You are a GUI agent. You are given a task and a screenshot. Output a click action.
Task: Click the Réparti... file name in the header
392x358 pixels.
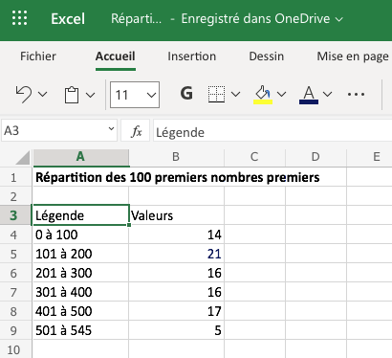click(136, 19)
